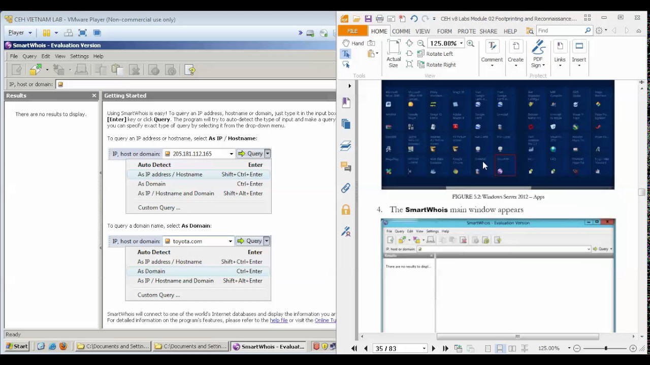Switch VMware Player to Unity mode
650x365 pixels.
pos(97,33)
